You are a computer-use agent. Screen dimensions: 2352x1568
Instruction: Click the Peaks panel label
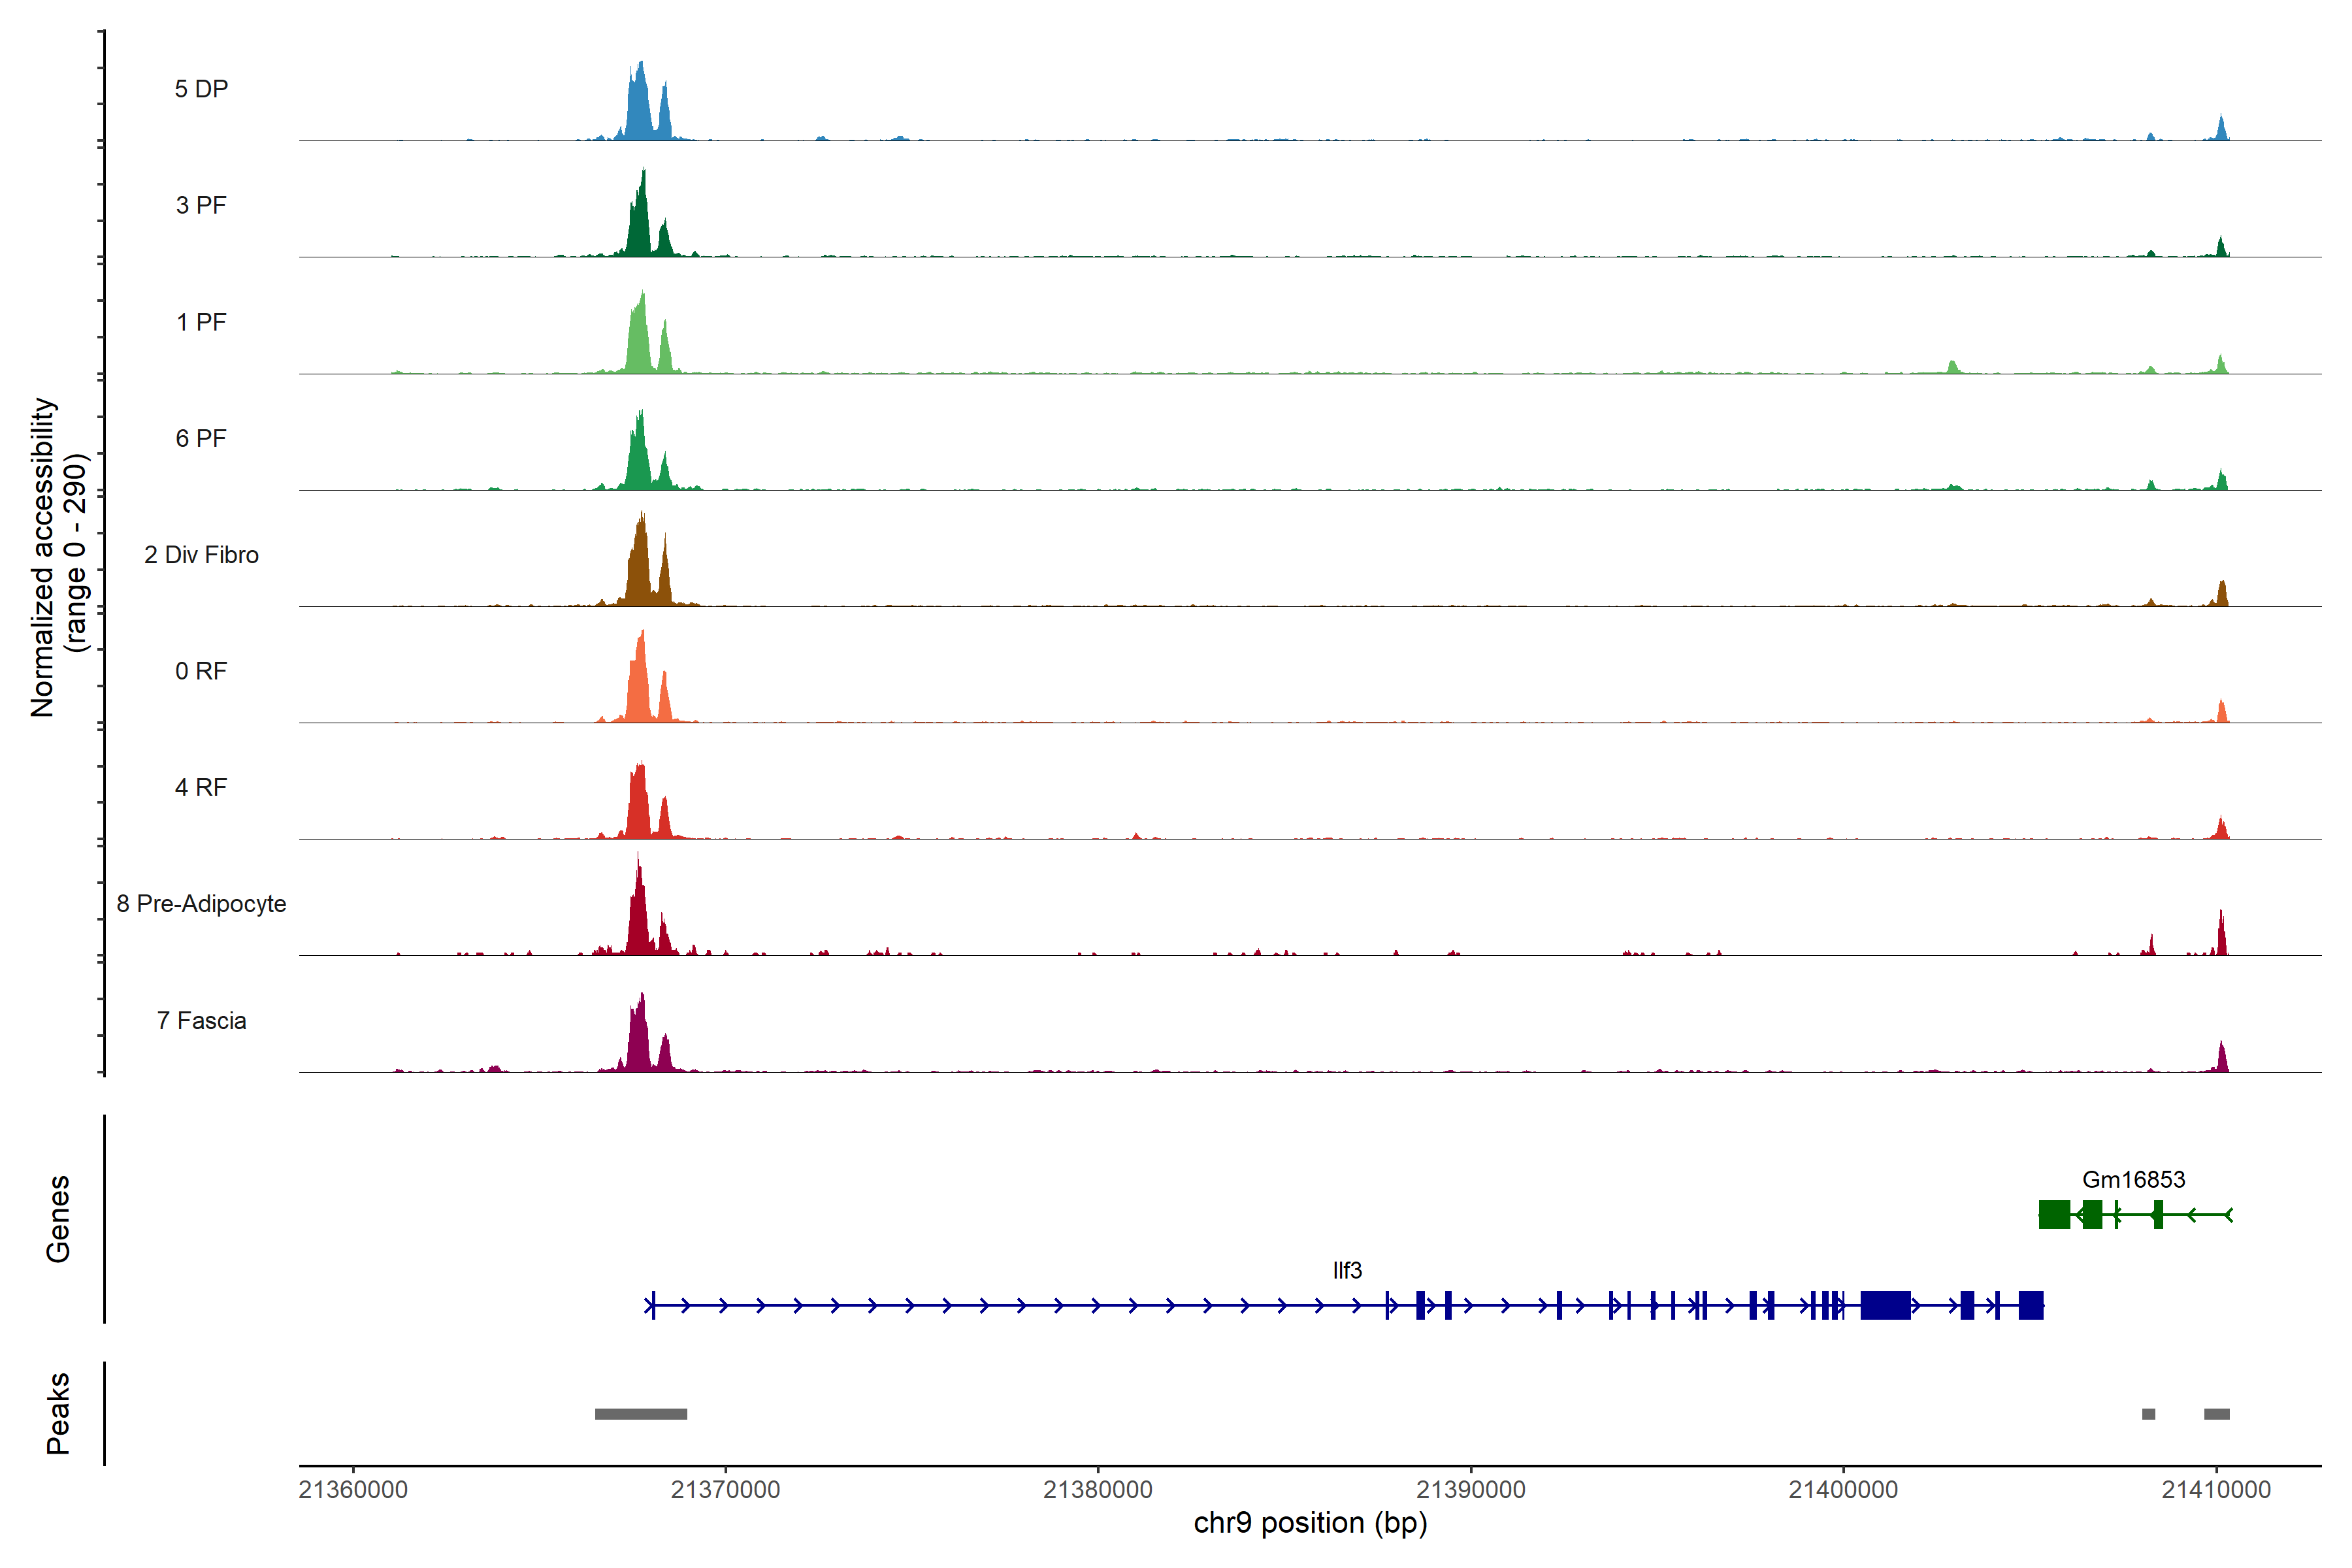click(58, 1412)
